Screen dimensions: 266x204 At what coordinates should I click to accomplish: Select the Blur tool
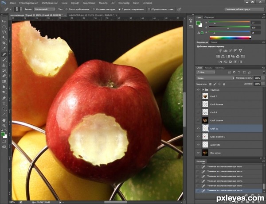[4, 87]
